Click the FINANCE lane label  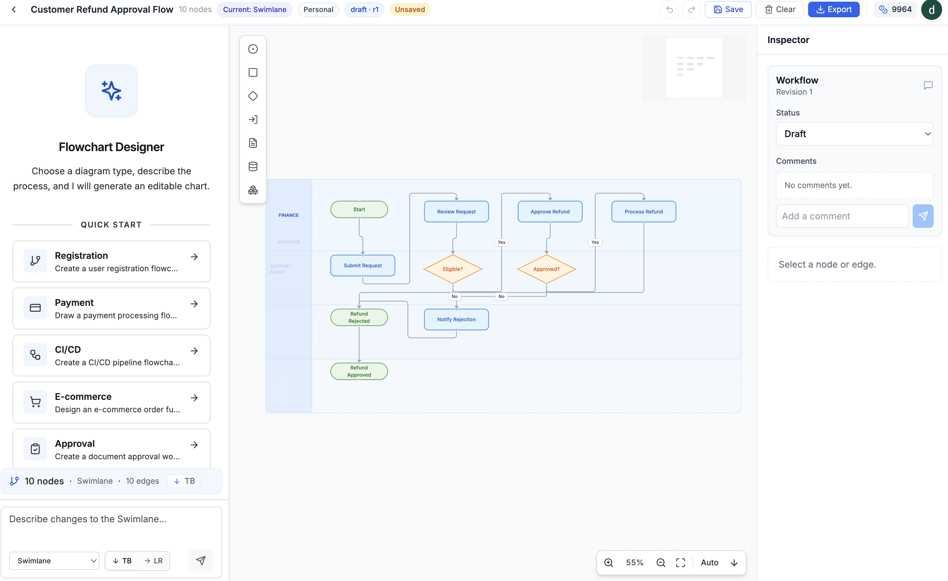coord(289,215)
